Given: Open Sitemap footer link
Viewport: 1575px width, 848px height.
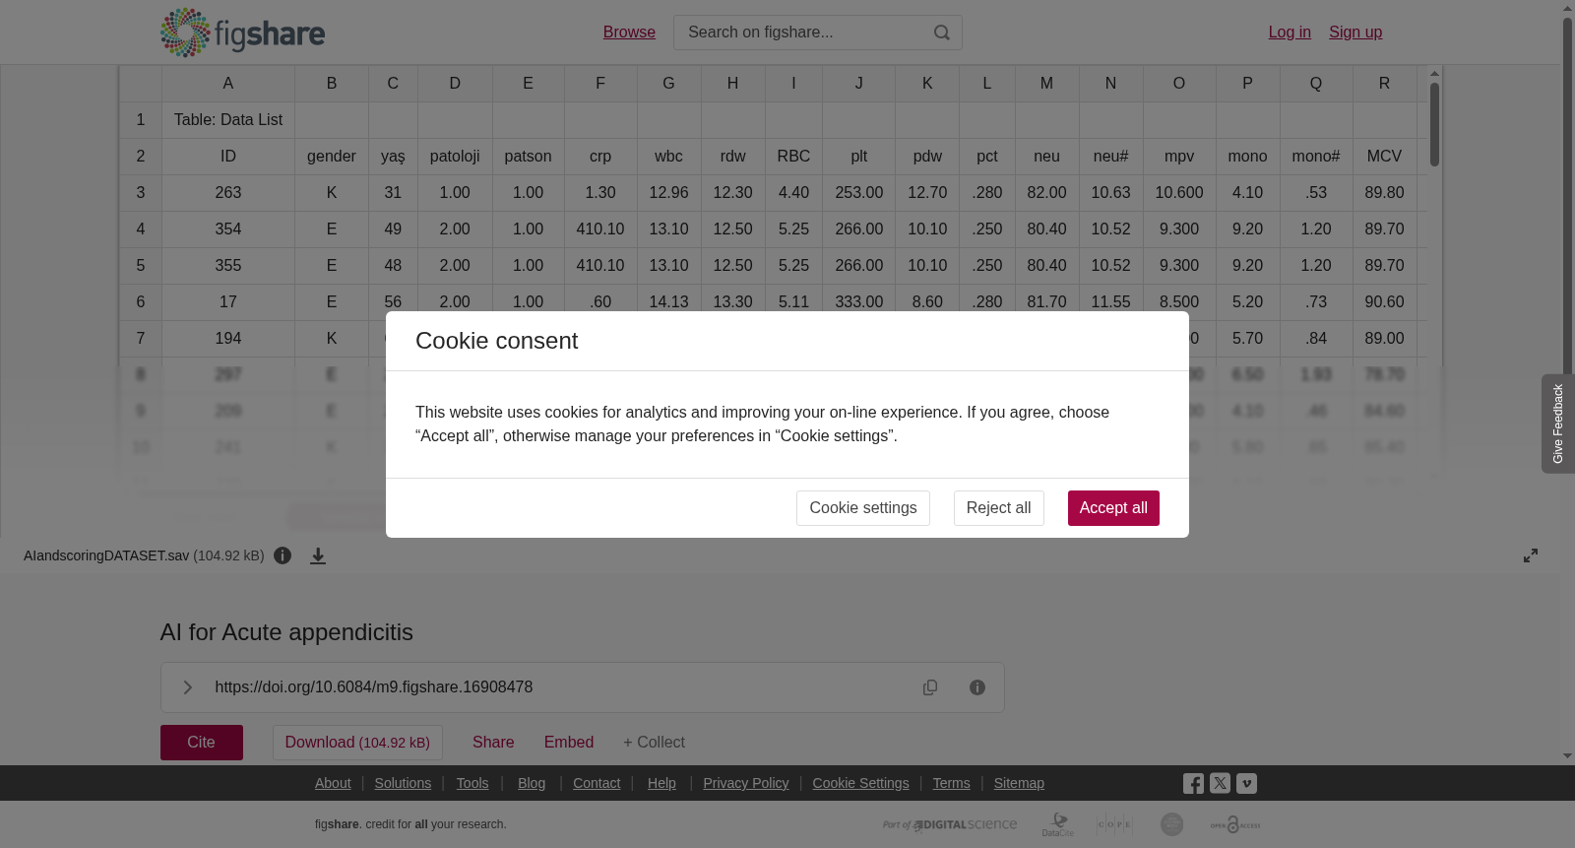Looking at the screenshot, I should (x=1019, y=783).
